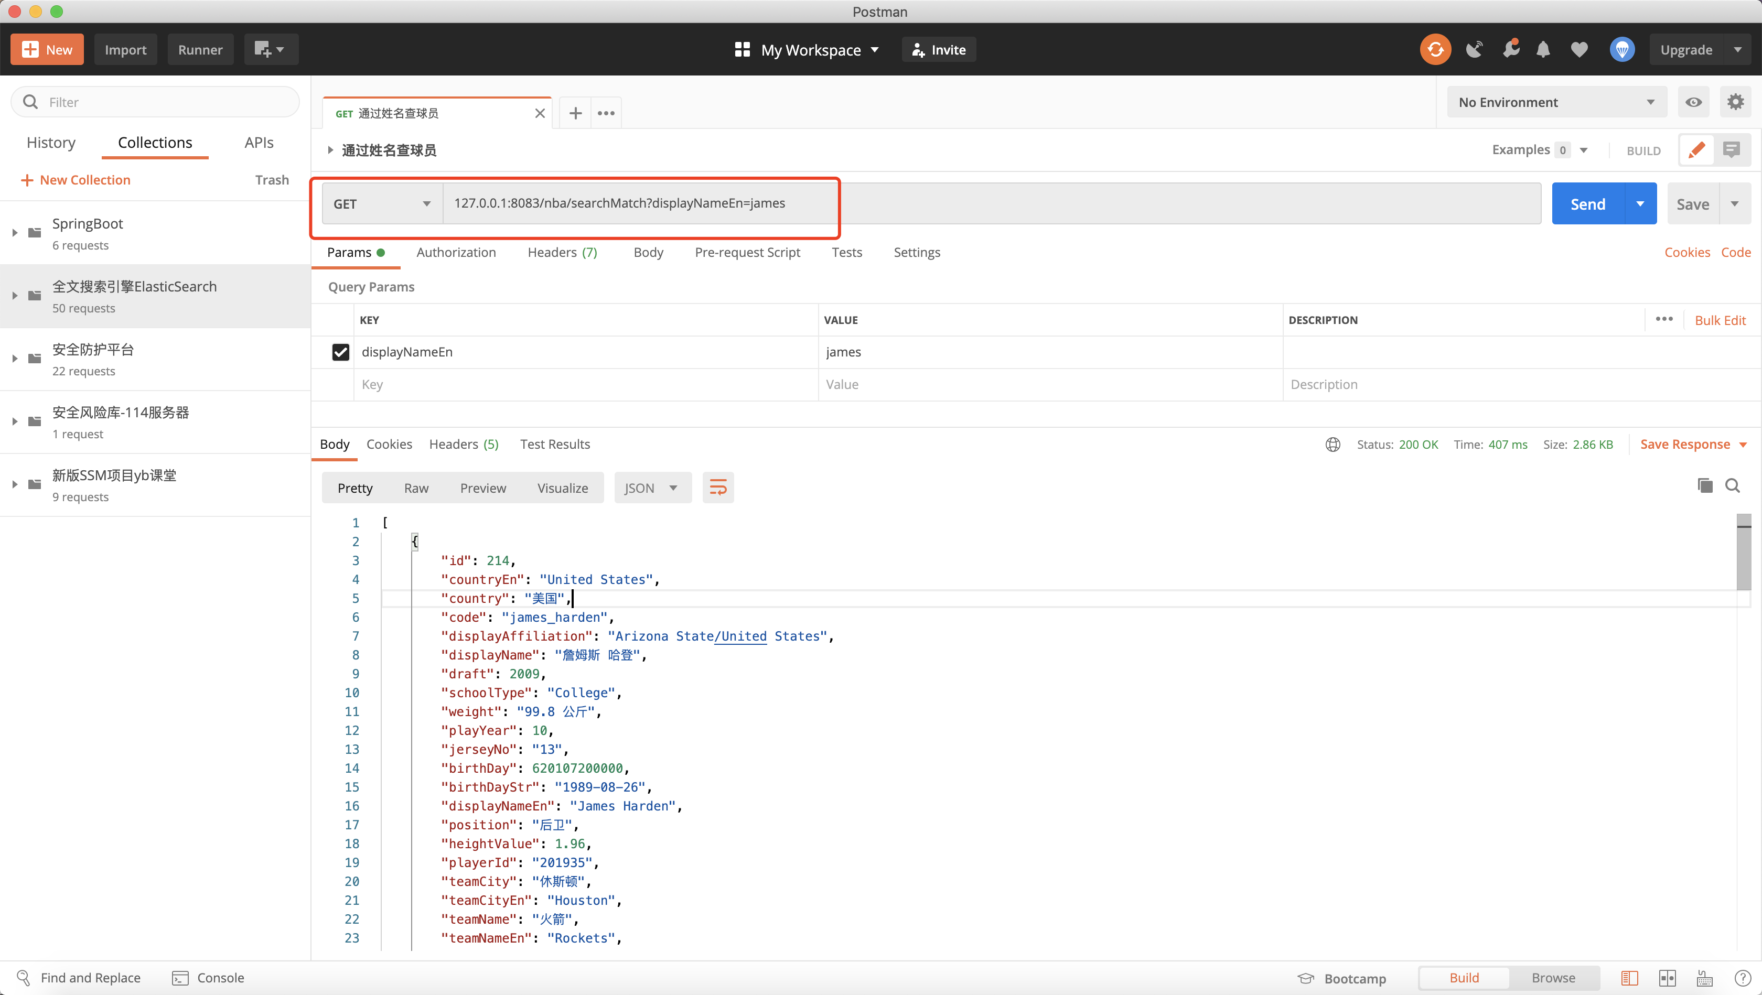The width and height of the screenshot is (1762, 995).
Task: Switch to Browse mode
Action: point(1553,979)
